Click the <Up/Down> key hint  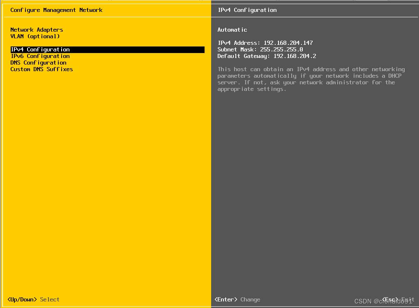(22, 299)
